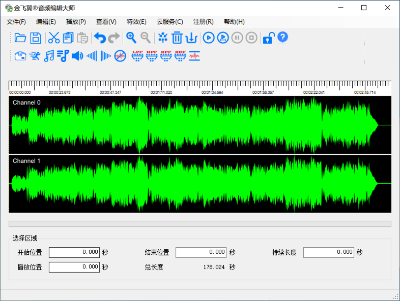
Task: Delete selection with the trash icon
Action: [177, 38]
